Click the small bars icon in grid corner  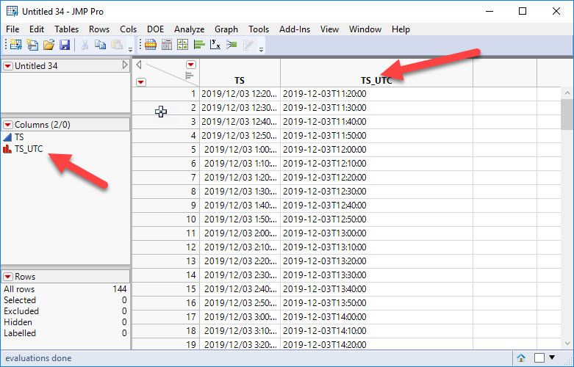(x=189, y=76)
